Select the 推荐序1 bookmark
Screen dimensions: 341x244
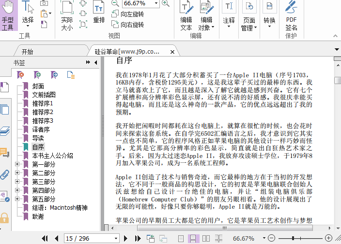pyautogui.click(x=43, y=103)
